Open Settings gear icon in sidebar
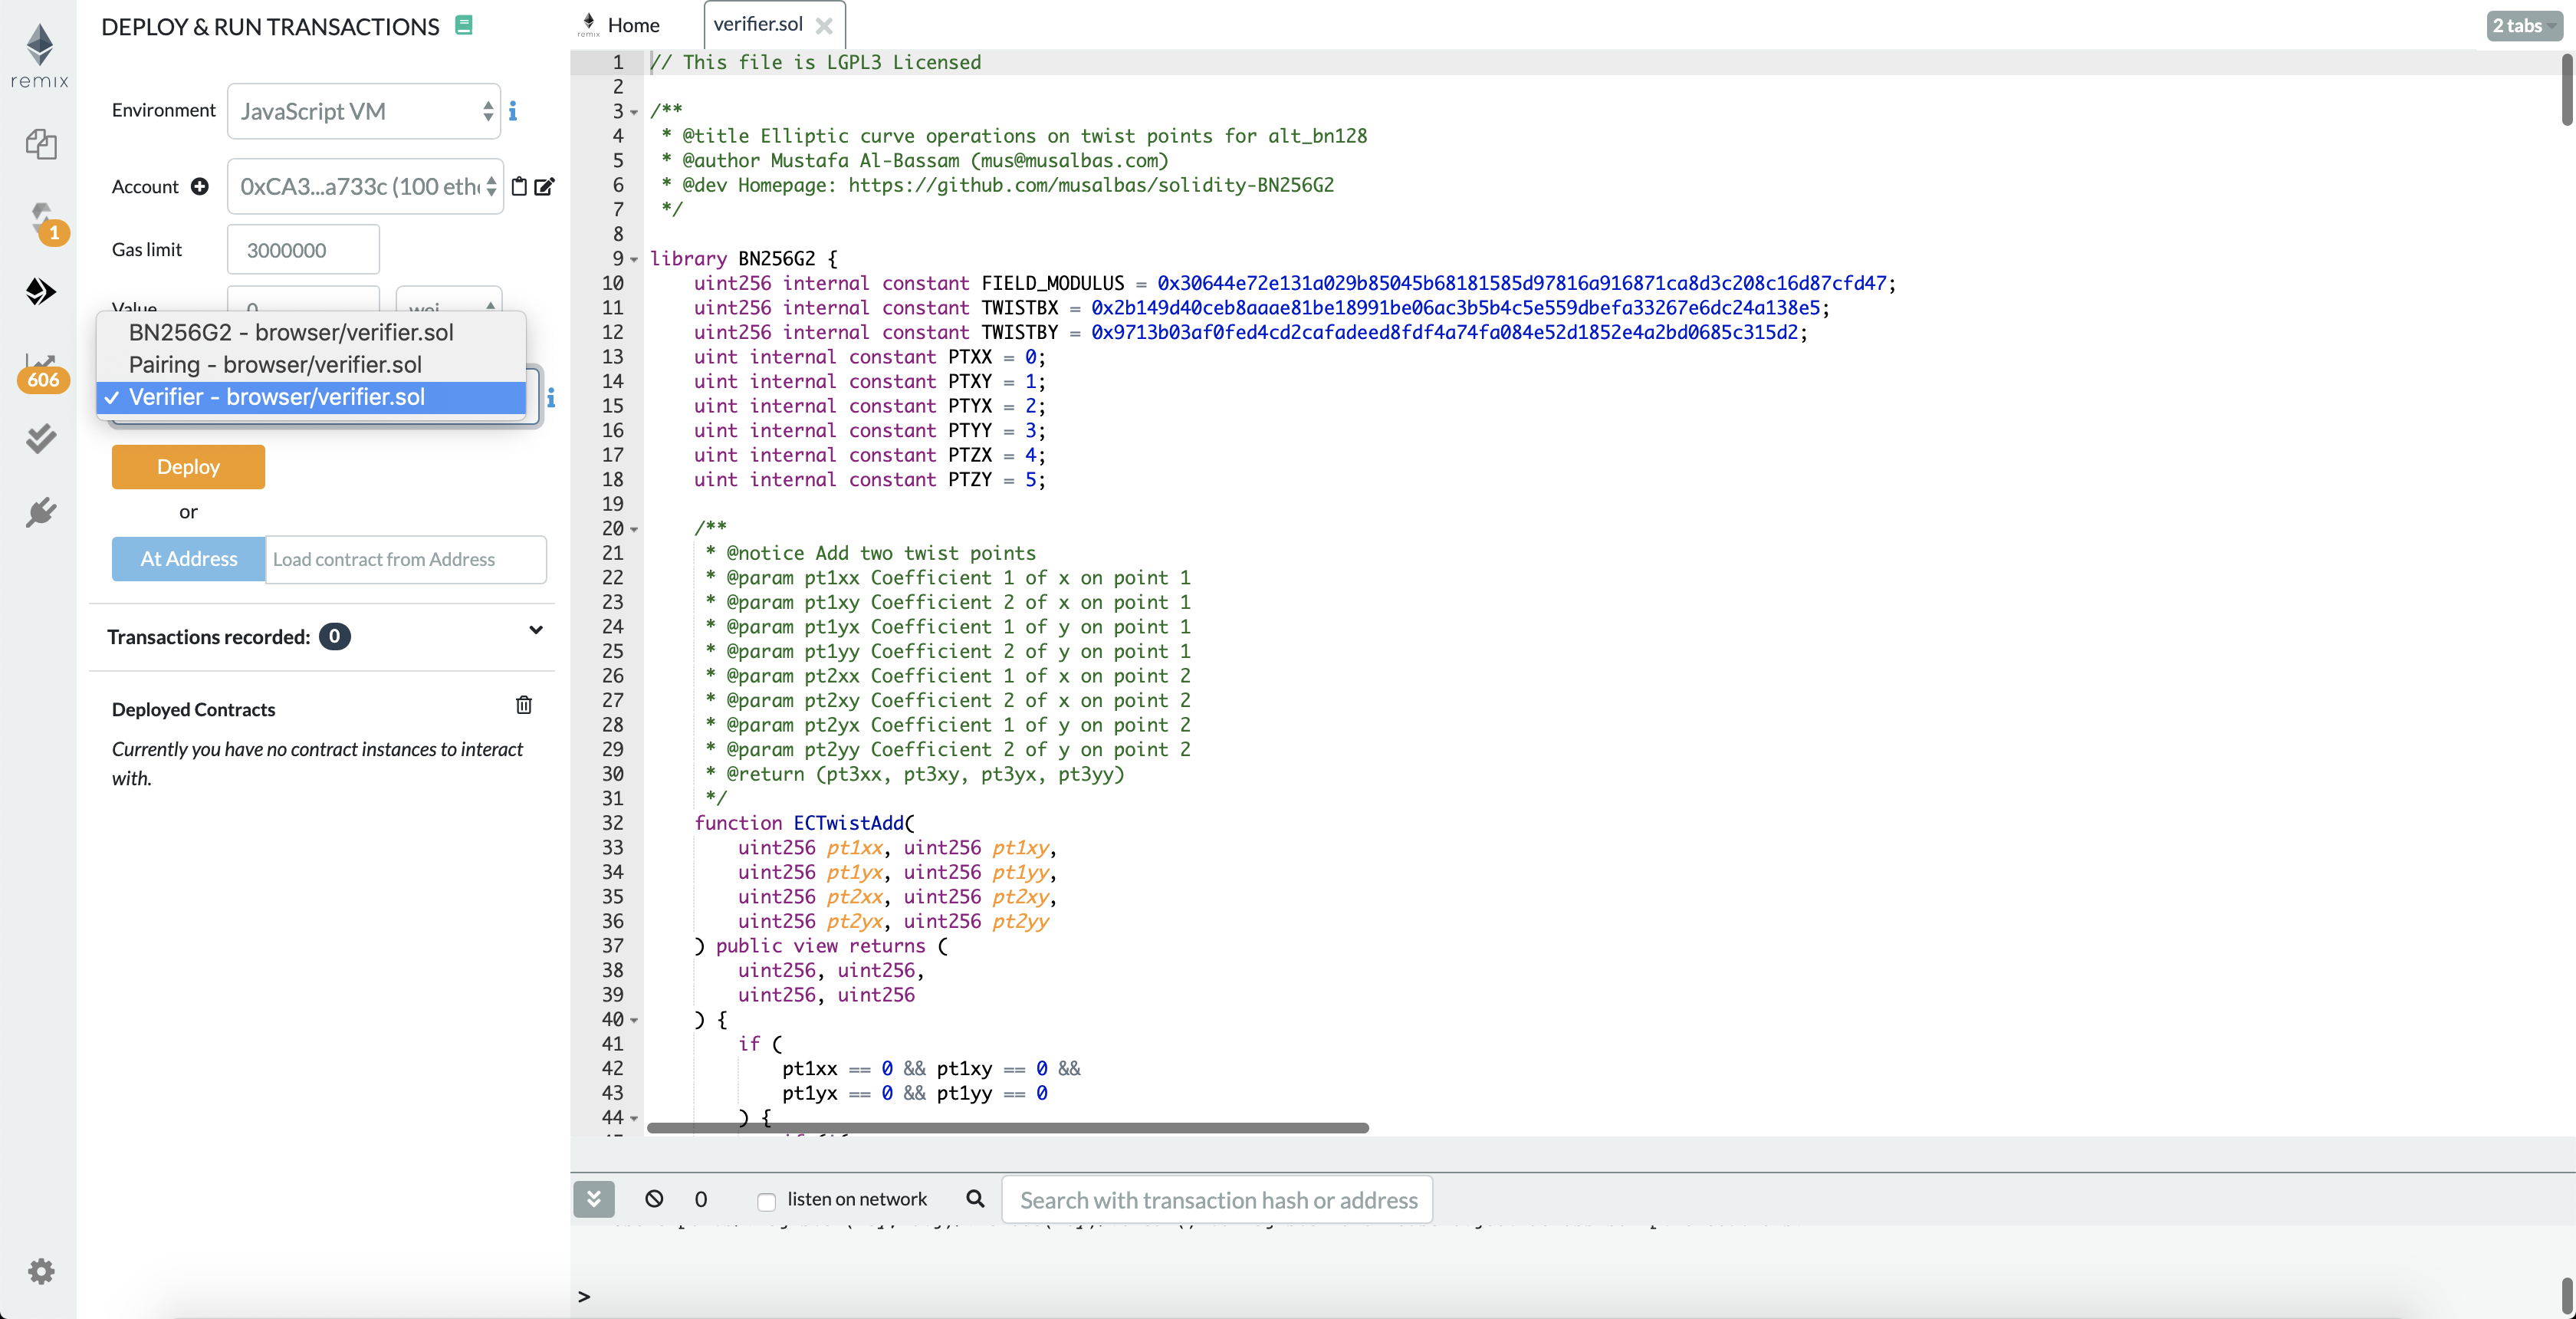 pos(40,1271)
